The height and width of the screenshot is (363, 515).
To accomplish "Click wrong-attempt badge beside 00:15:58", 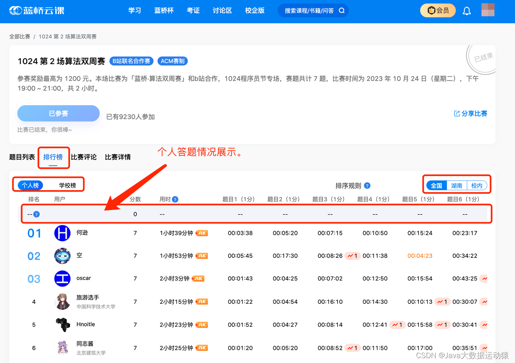I will (x=442, y=325).
